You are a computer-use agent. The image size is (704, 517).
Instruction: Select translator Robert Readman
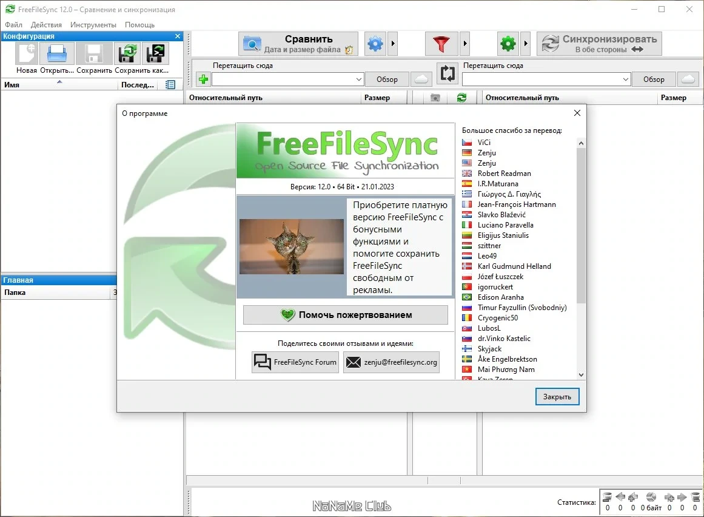coord(505,174)
